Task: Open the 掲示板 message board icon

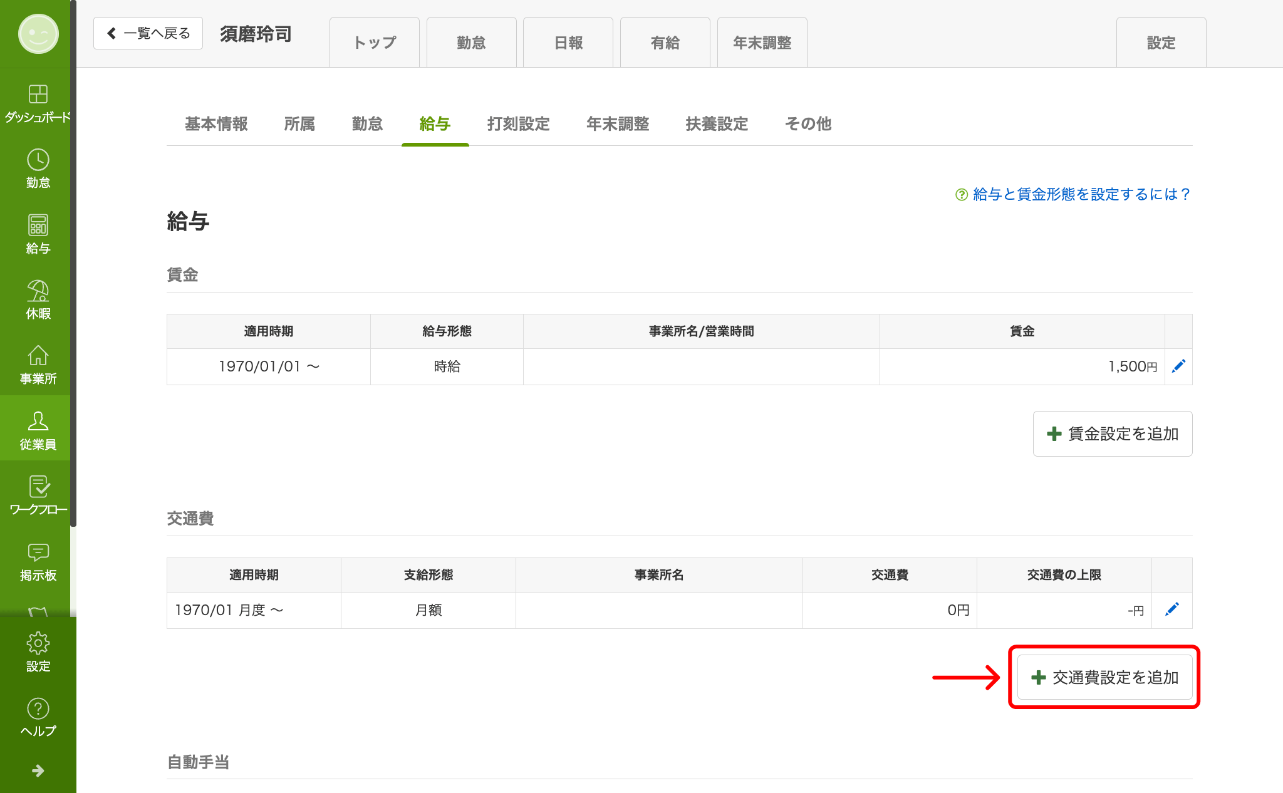Action: (x=38, y=561)
